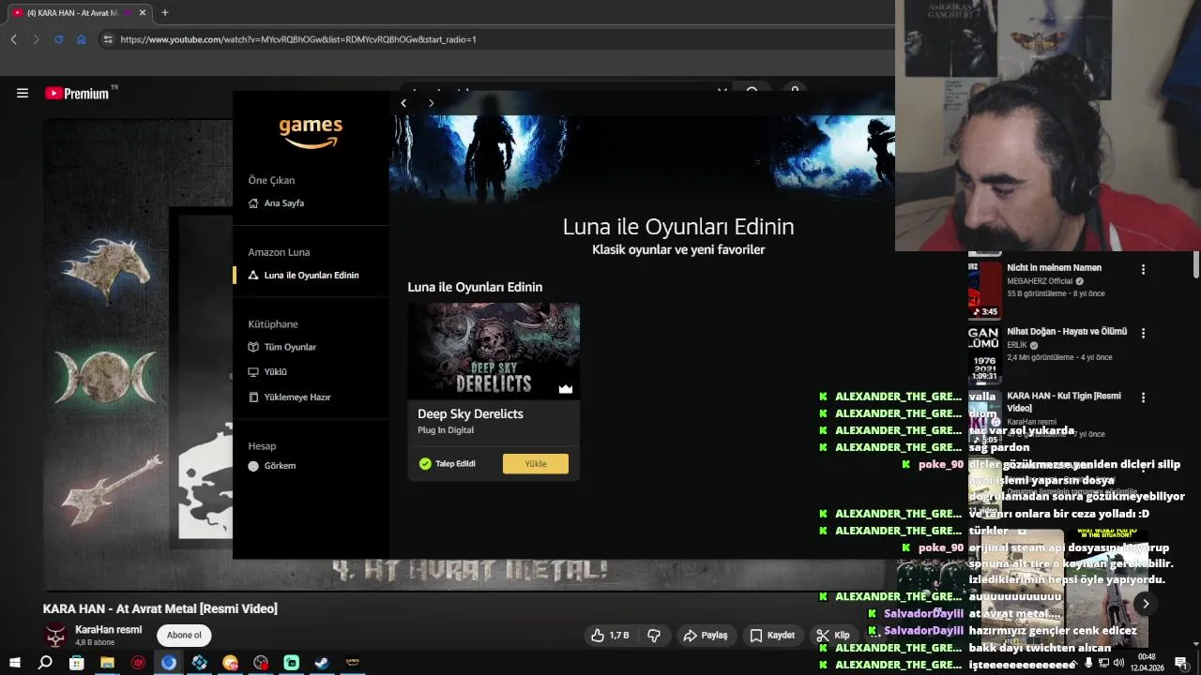Click the Plug In Digital publisher text
Image resolution: width=1201 pixels, height=675 pixels.
(446, 430)
